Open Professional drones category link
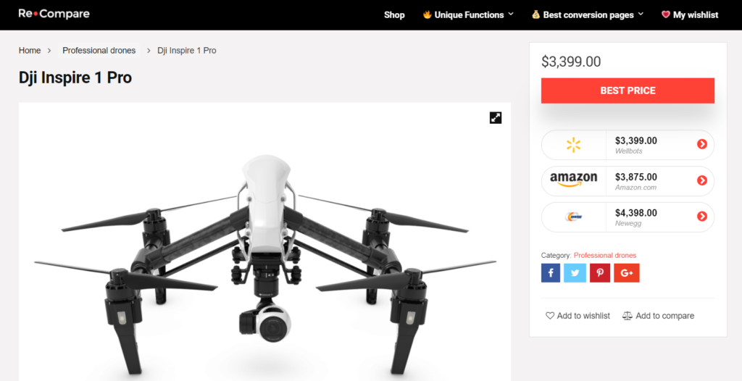742x381 pixels. pyautogui.click(x=605, y=256)
